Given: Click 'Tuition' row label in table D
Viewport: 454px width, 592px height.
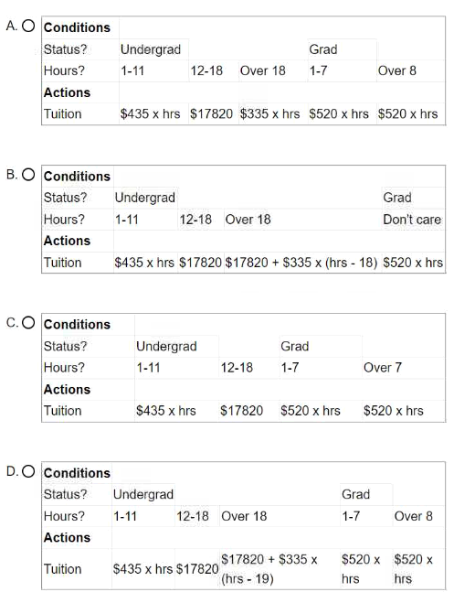Looking at the screenshot, I should tap(63, 569).
